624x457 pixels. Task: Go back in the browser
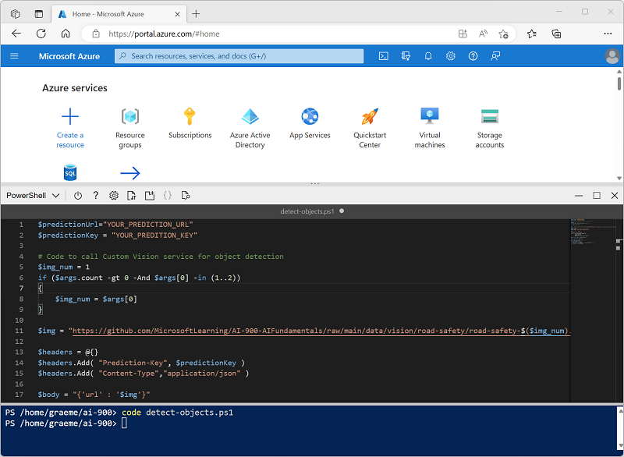coord(16,34)
